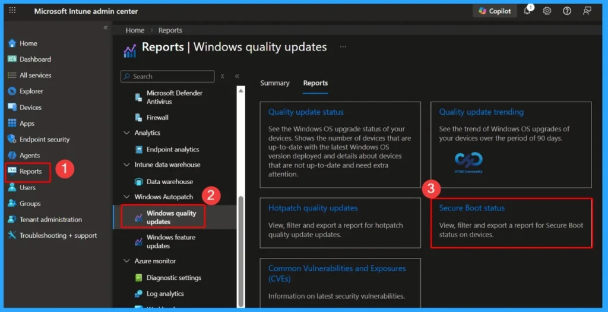Clear the Reports menu search
Image resolution: width=608 pixels, height=312 pixels.
[222, 77]
